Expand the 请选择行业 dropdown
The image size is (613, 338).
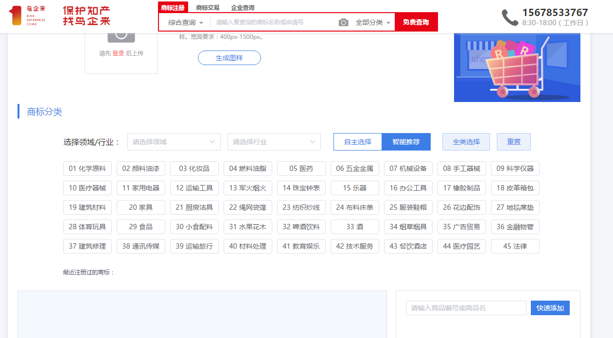tap(274, 142)
